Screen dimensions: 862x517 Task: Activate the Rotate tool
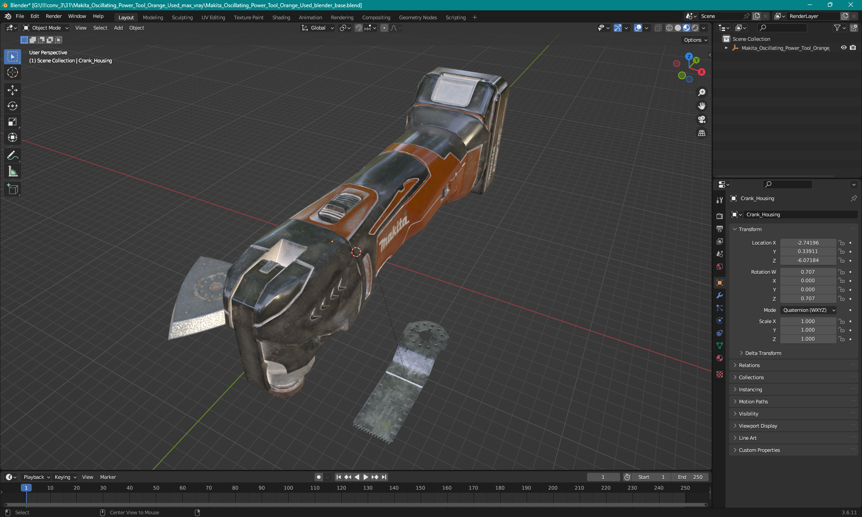[13, 106]
